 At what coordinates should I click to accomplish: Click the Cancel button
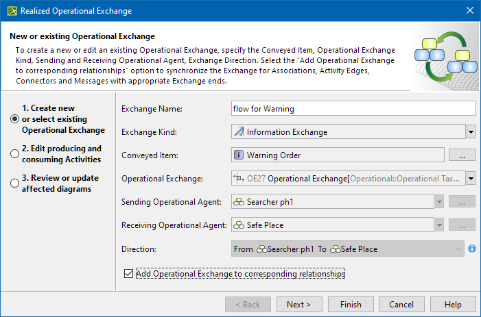click(401, 305)
